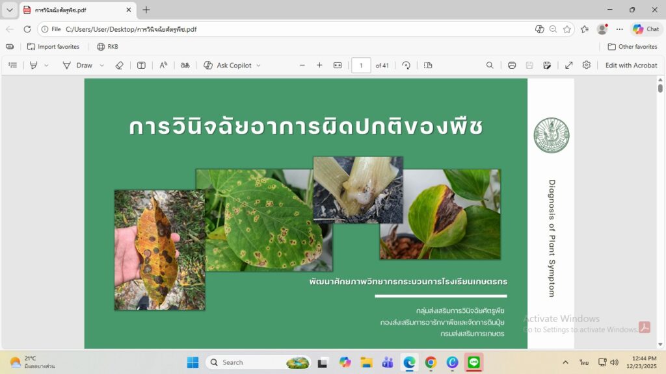Toggle the Draw tool

click(x=77, y=65)
